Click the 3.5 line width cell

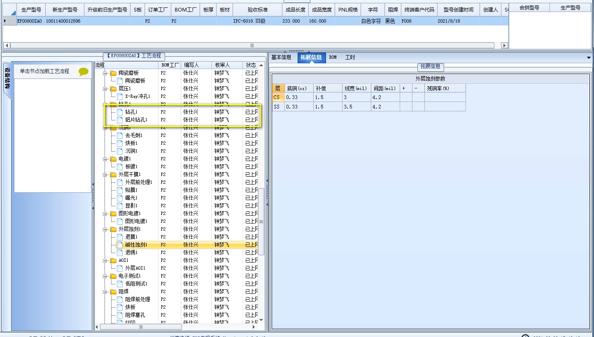coord(356,106)
